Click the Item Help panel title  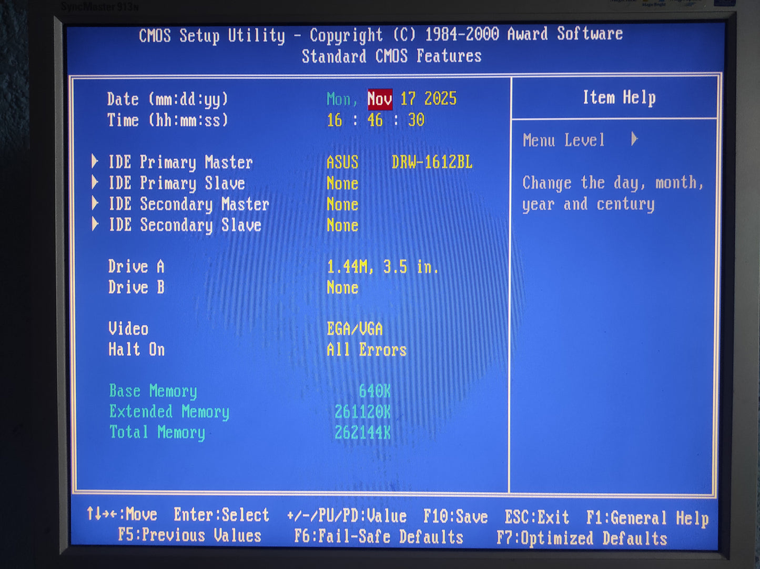coord(620,97)
